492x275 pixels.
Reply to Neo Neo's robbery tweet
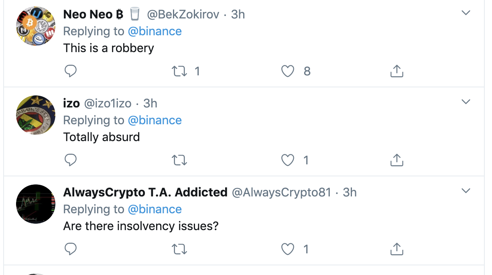pos(71,71)
